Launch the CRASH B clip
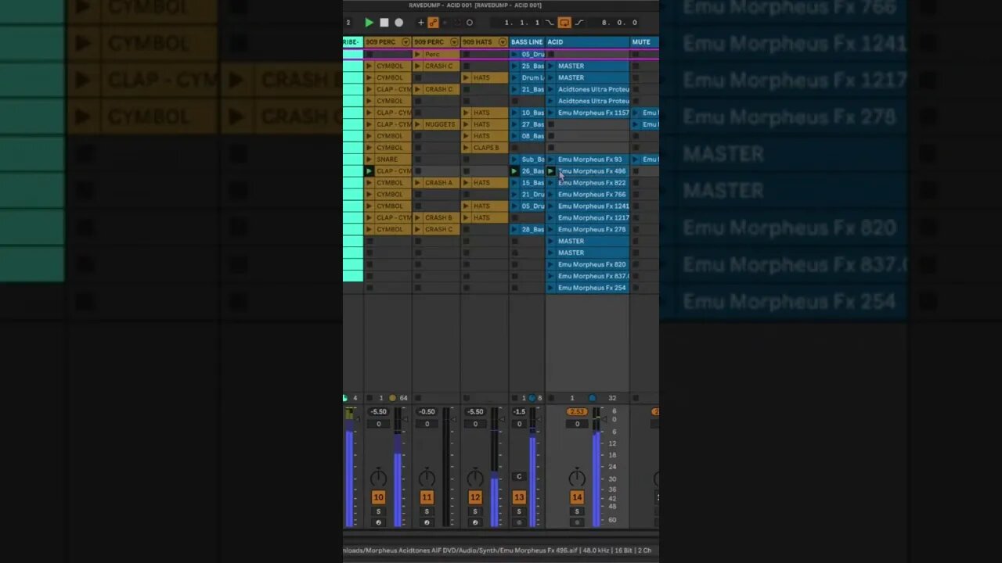 [418, 218]
